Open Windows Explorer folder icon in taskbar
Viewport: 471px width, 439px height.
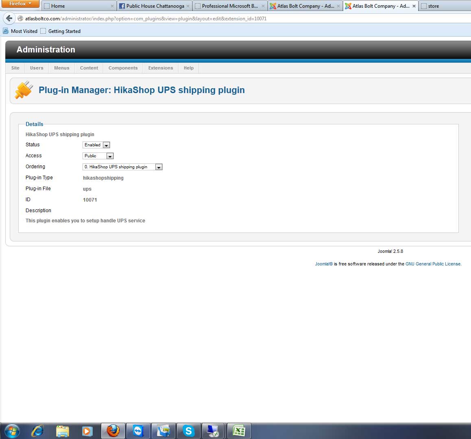click(63, 431)
